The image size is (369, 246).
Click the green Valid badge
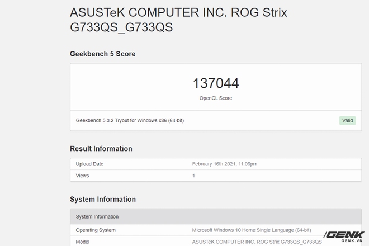347,121
